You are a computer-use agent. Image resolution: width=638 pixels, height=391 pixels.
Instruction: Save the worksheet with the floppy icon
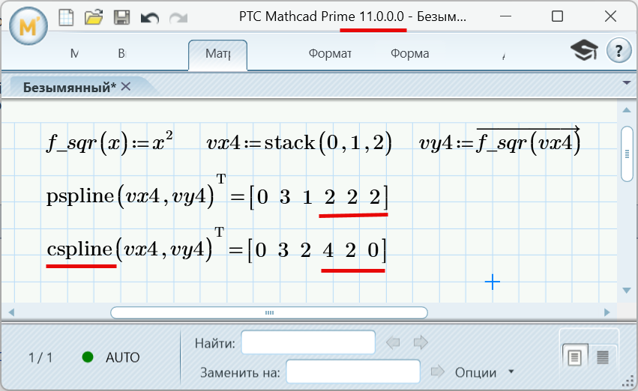(x=121, y=16)
